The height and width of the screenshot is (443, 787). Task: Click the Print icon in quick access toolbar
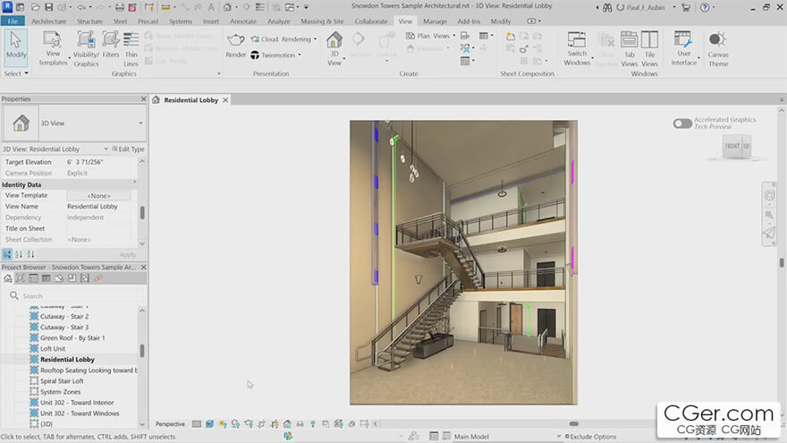(120, 7)
